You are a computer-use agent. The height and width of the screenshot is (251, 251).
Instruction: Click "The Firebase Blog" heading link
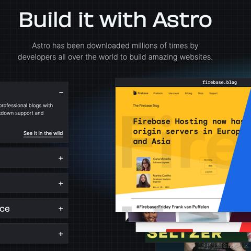point(146,106)
